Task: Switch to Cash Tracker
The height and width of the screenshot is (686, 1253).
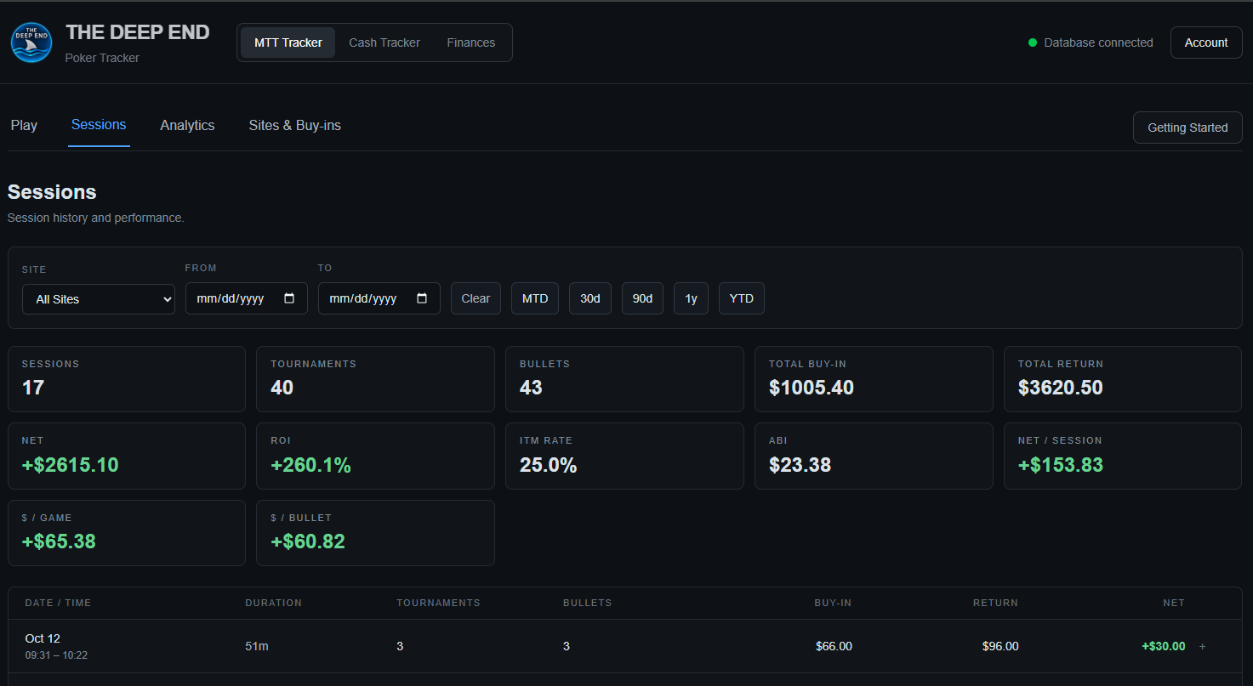Action: pos(384,43)
